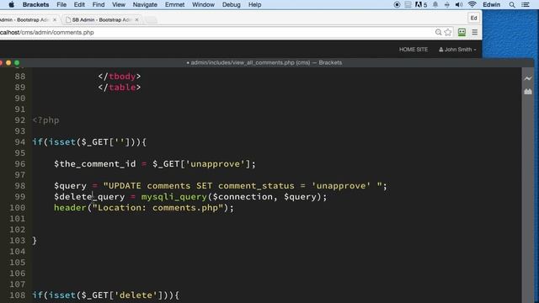Click closing brace on line 103

(35, 241)
